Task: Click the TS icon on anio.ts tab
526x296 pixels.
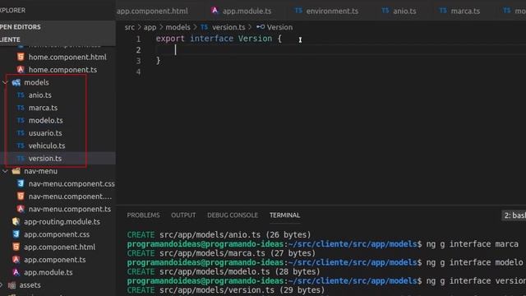Action: click(385, 11)
